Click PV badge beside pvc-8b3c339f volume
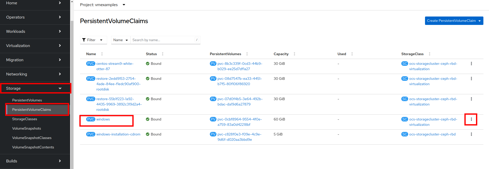This screenshot has height=169, width=489. pos(213,64)
